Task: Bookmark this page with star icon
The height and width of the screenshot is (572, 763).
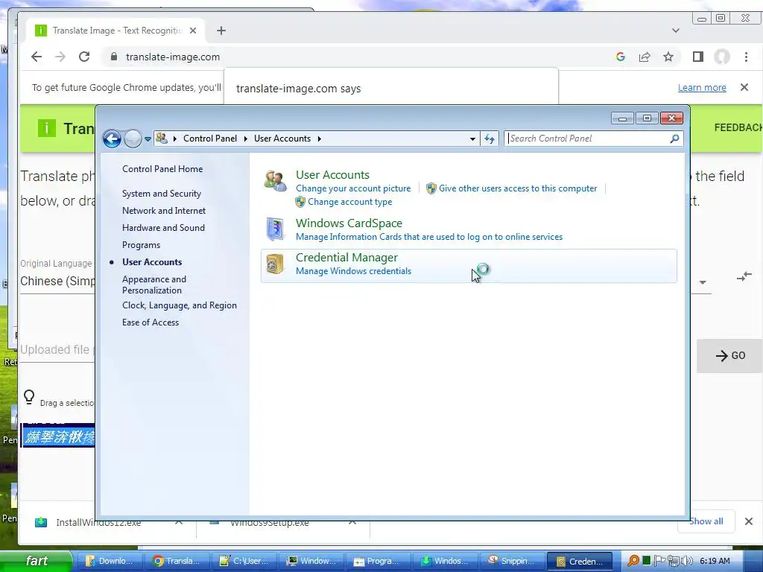Action: (668, 57)
